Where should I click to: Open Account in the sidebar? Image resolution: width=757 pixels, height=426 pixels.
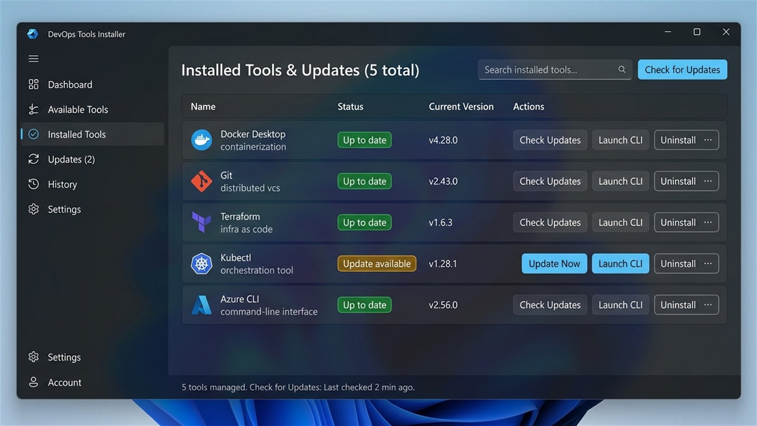[x=92, y=382]
